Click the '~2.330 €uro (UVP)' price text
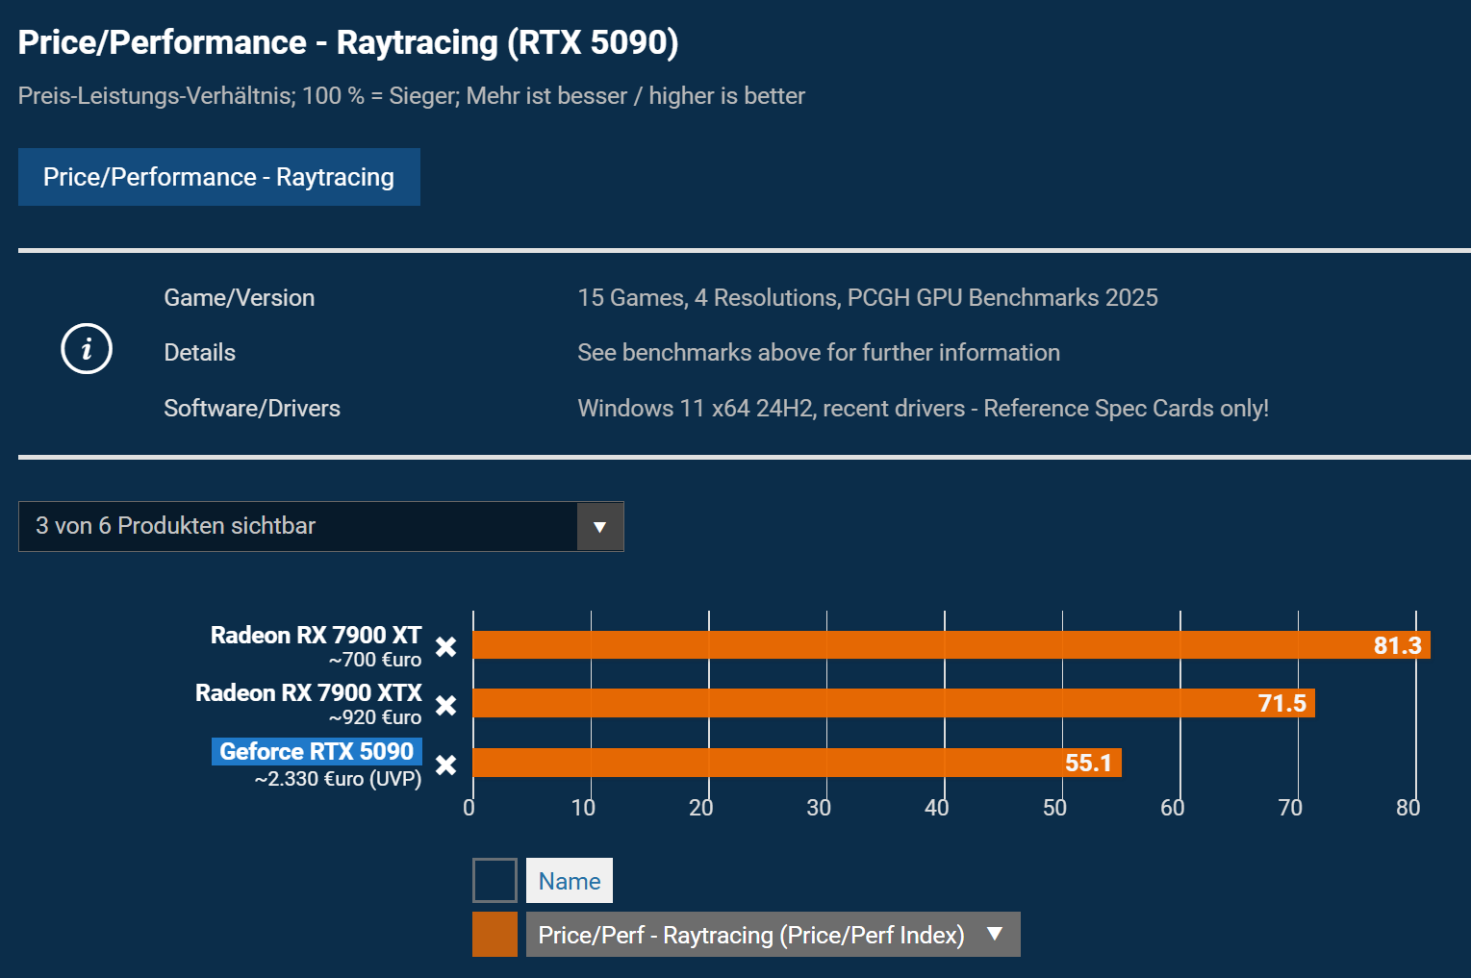This screenshot has width=1471, height=978. (x=339, y=779)
